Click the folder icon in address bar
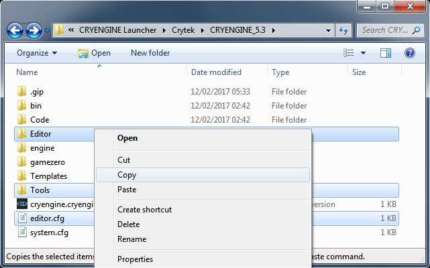Screen dimensions: 430x268 click(59, 29)
